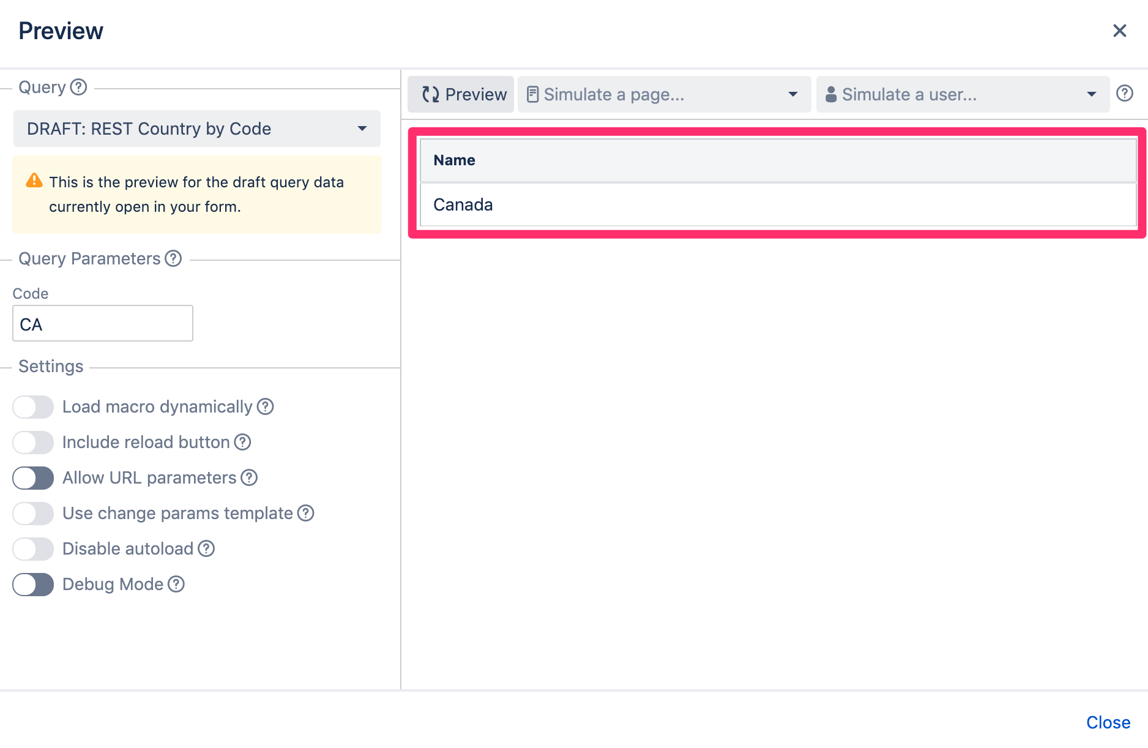This screenshot has width=1148, height=748.
Task: Expand the Simulate a user dropdown
Action: [x=962, y=94]
